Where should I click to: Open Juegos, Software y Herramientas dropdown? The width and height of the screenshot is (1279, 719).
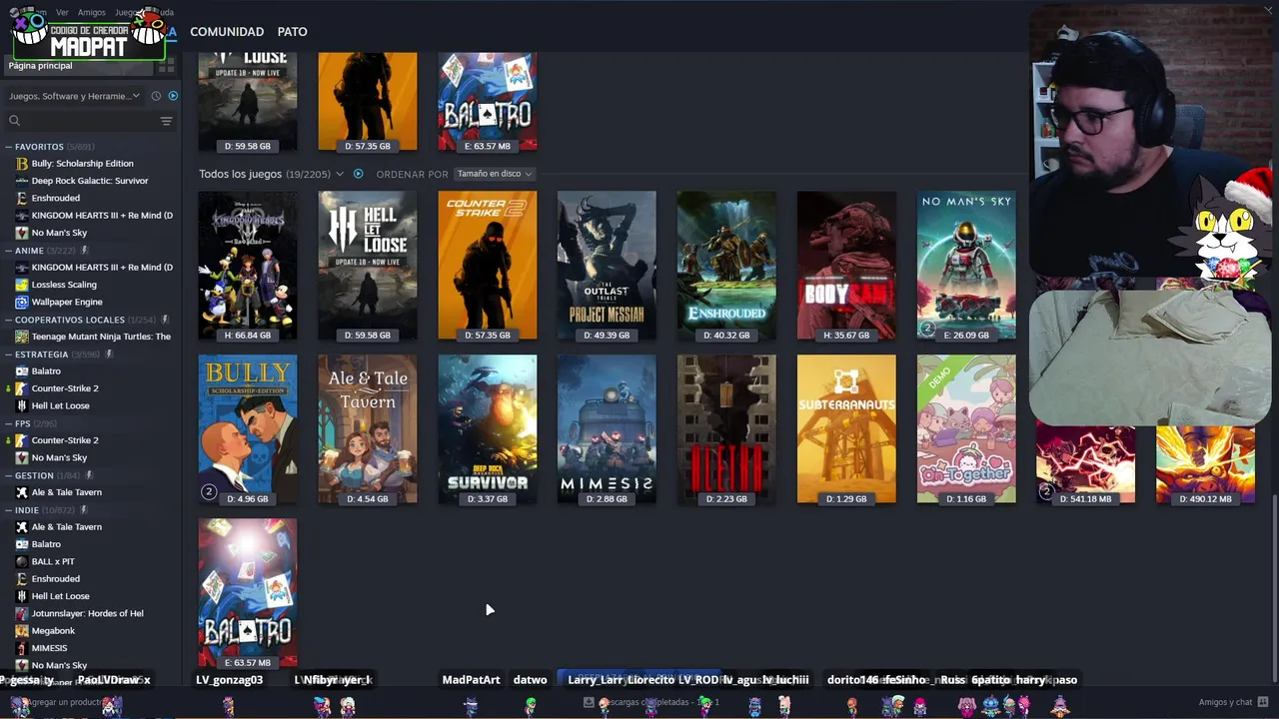tap(75, 96)
